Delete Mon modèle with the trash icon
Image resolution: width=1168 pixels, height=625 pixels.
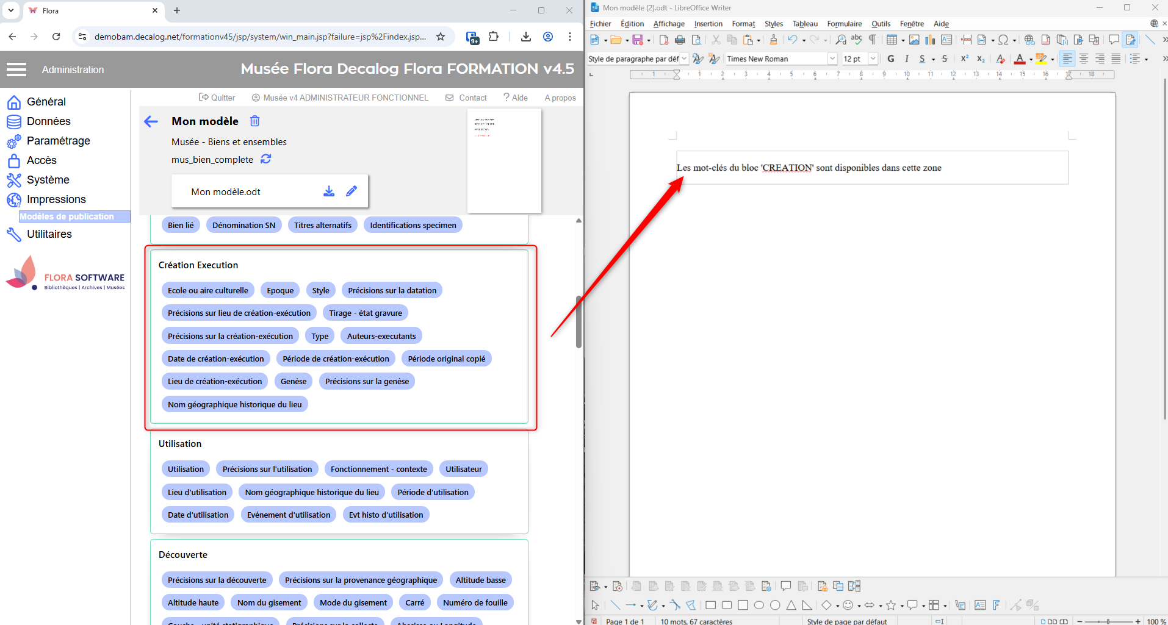click(x=255, y=121)
